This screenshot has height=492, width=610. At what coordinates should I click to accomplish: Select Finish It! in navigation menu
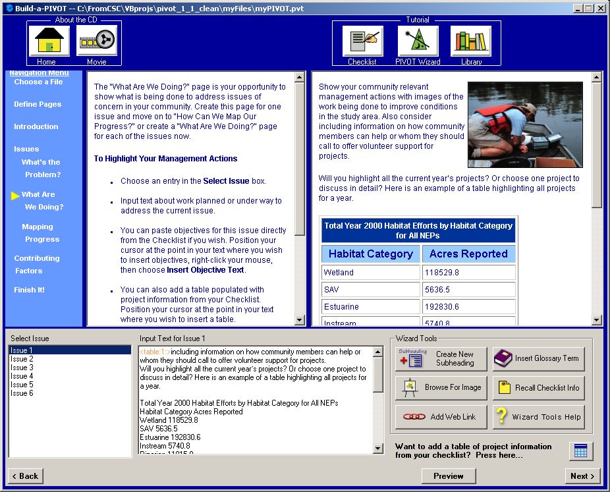tap(29, 290)
